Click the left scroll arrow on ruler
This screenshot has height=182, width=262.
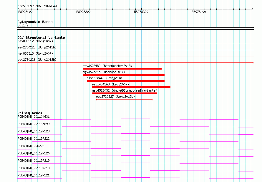(x=18, y=9)
